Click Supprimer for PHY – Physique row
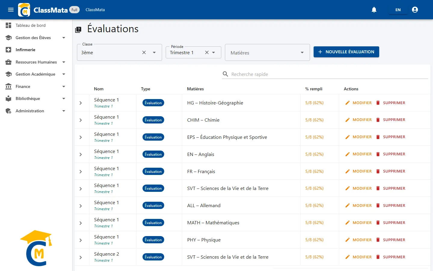 click(x=391, y=240)
